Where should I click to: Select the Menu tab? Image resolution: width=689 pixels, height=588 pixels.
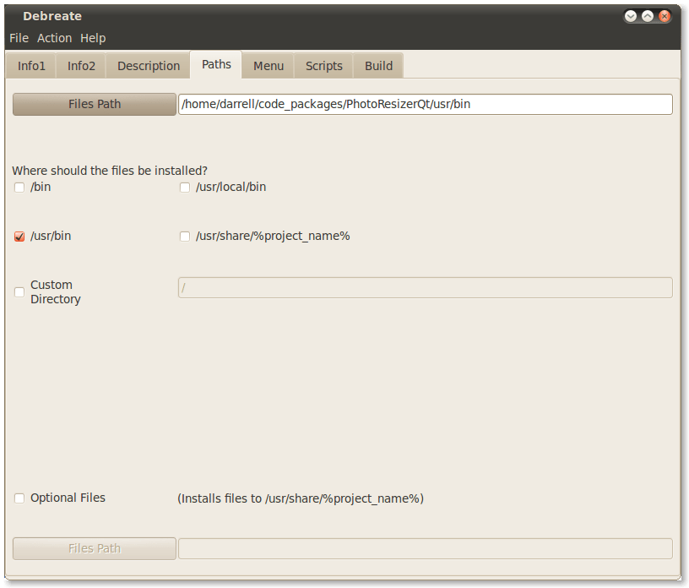coord(269,66)
